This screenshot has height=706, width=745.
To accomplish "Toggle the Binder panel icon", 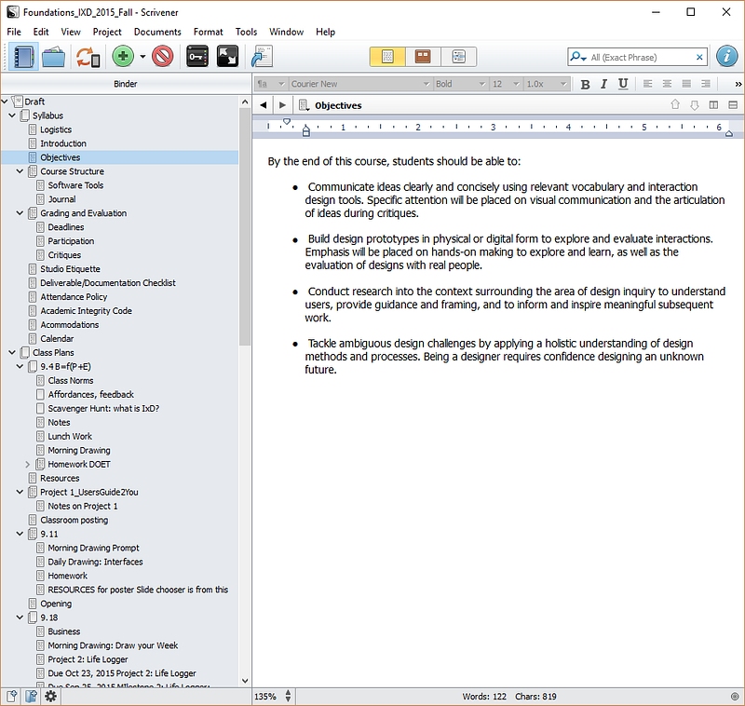I will (x=24, y=57).
